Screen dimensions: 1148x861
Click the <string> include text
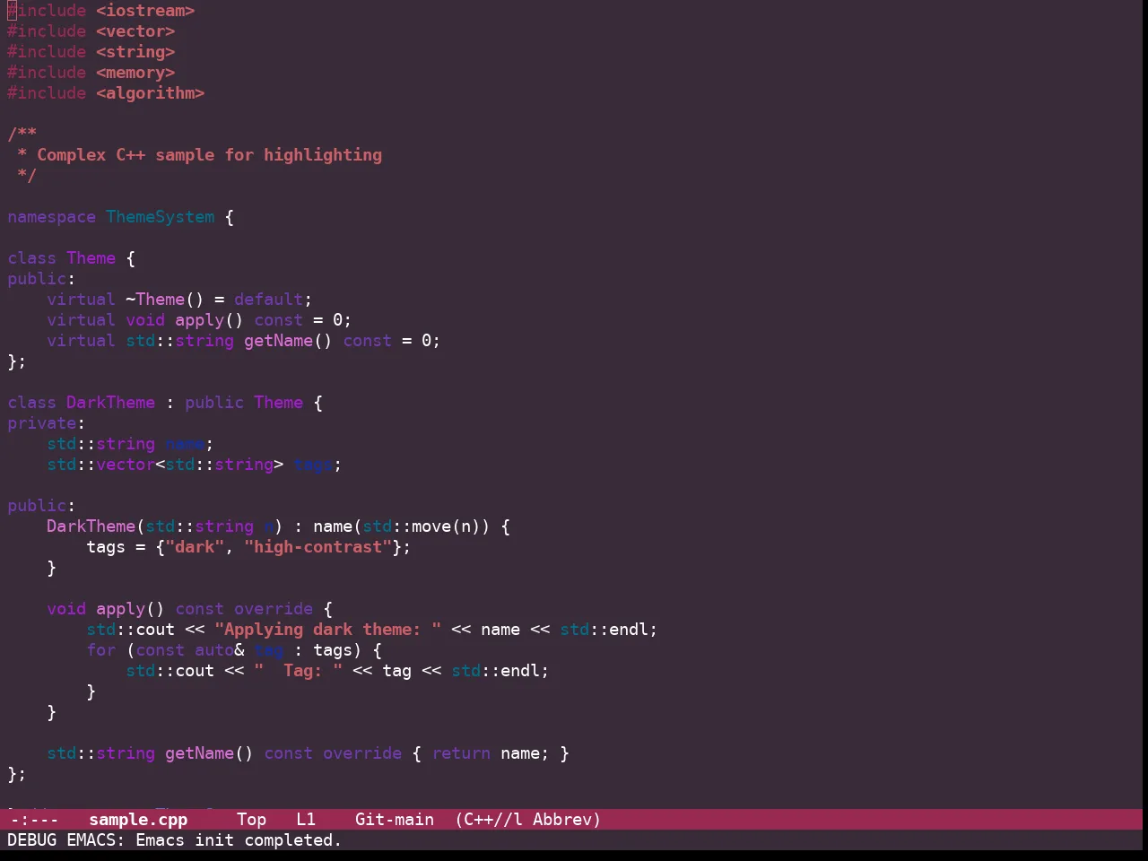[135, 52]
